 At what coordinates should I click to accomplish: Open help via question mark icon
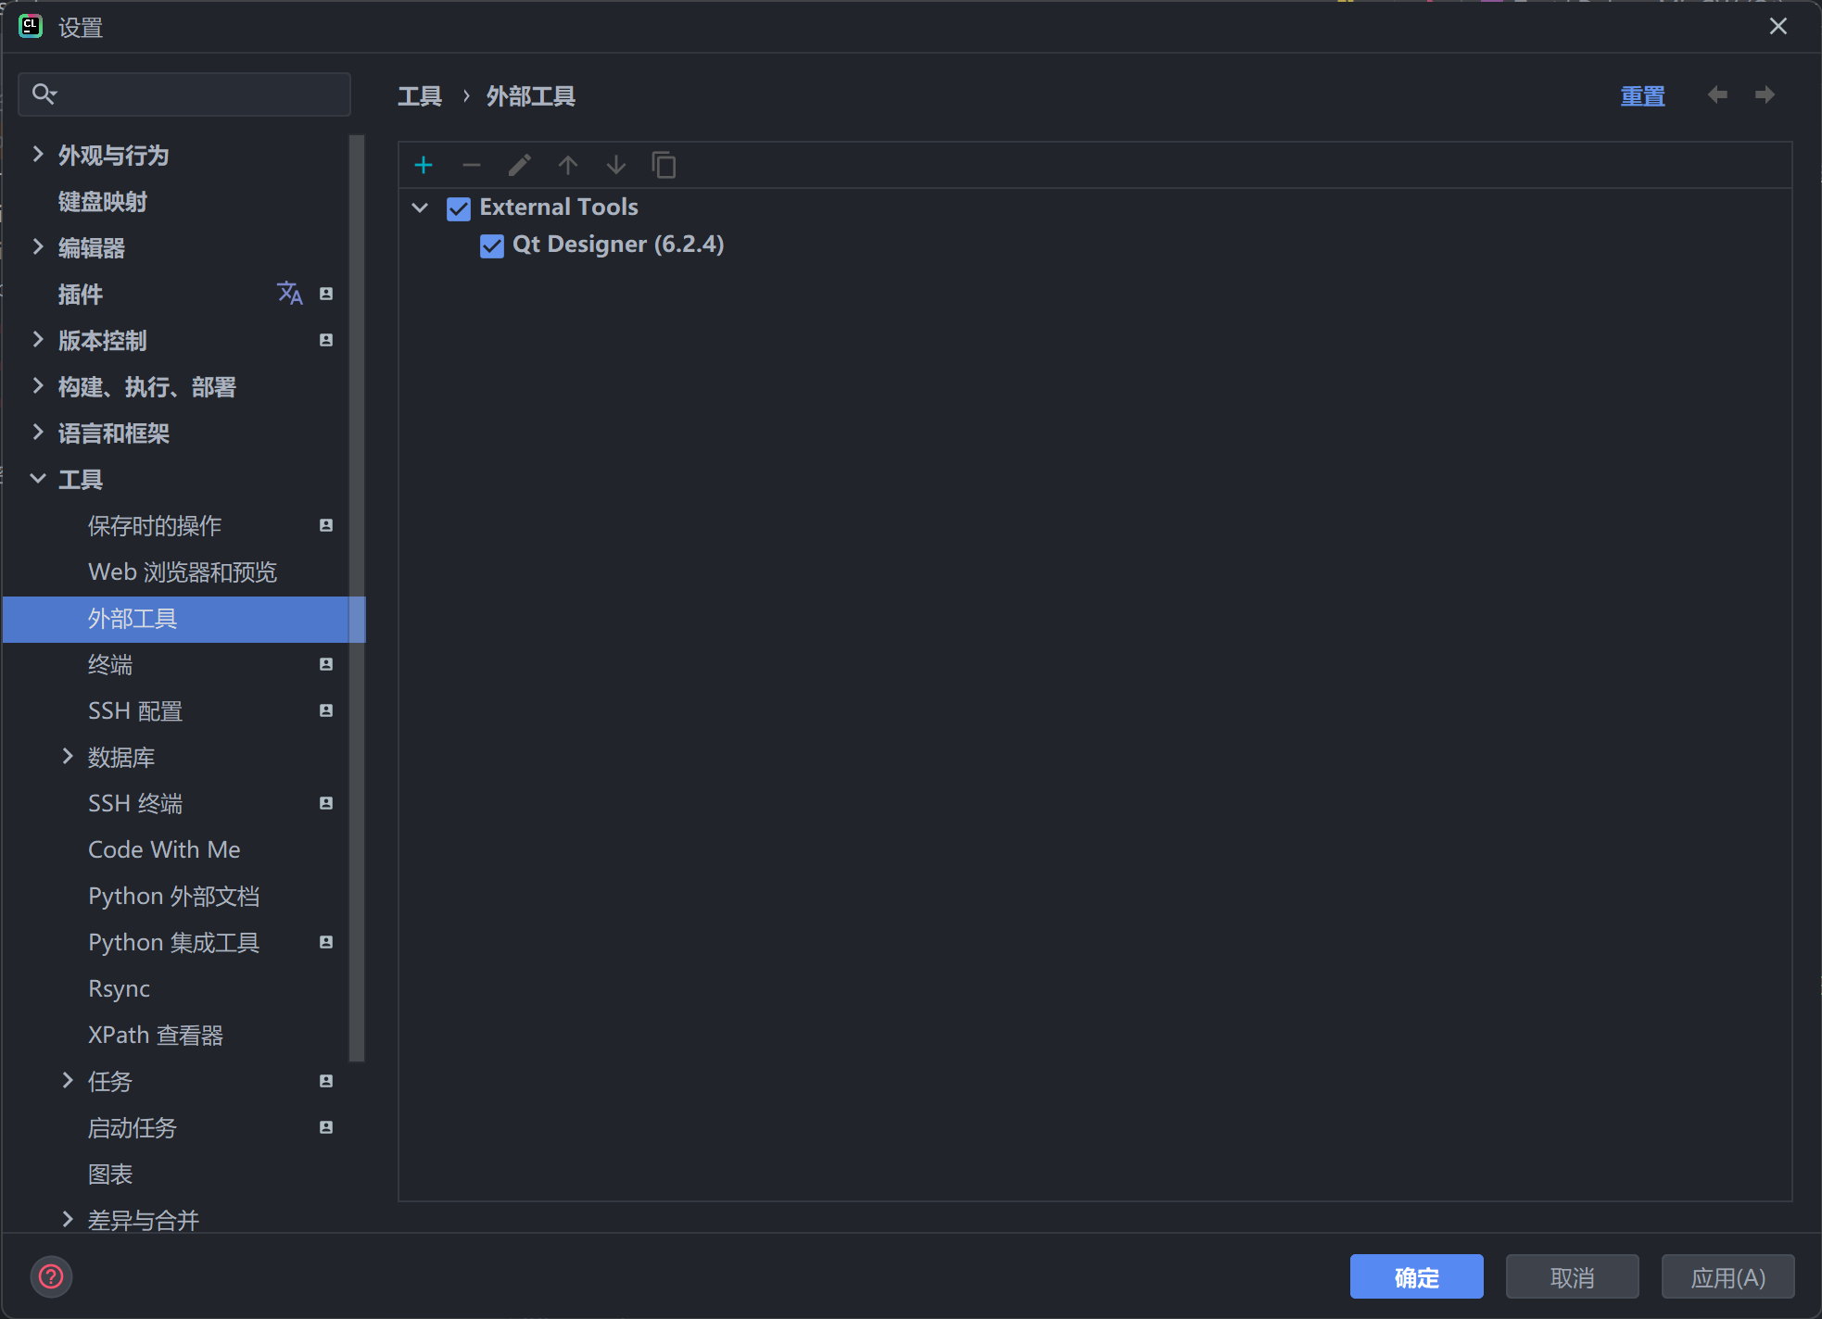(51, 1276)
